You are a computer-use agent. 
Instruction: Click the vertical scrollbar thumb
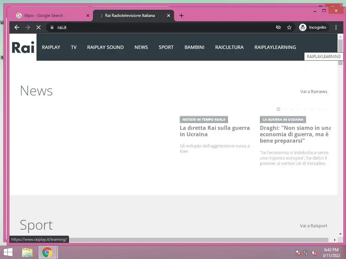[x=340, y=52]
